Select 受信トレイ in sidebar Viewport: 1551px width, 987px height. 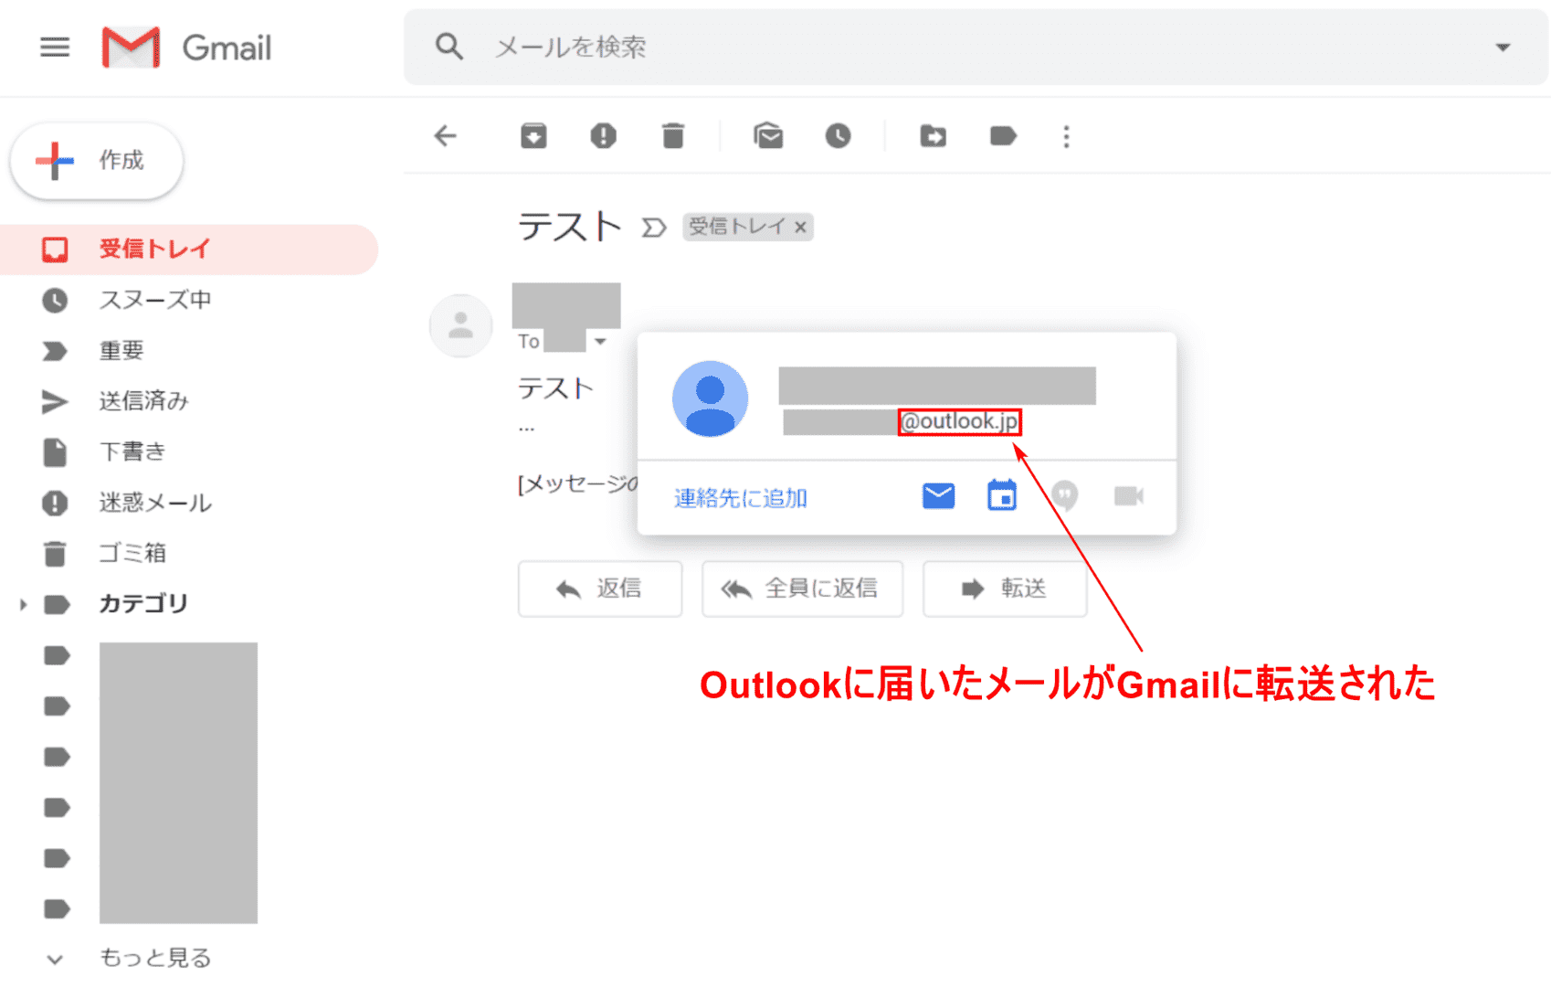point(189,249)
